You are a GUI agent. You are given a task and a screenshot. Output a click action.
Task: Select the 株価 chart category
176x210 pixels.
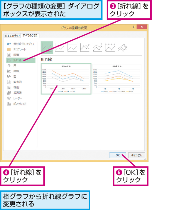[21, 87]
